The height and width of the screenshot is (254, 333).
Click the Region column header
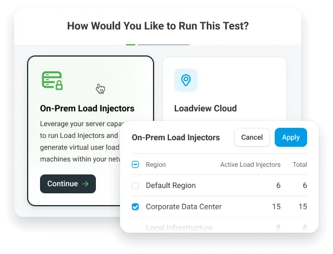156,164
